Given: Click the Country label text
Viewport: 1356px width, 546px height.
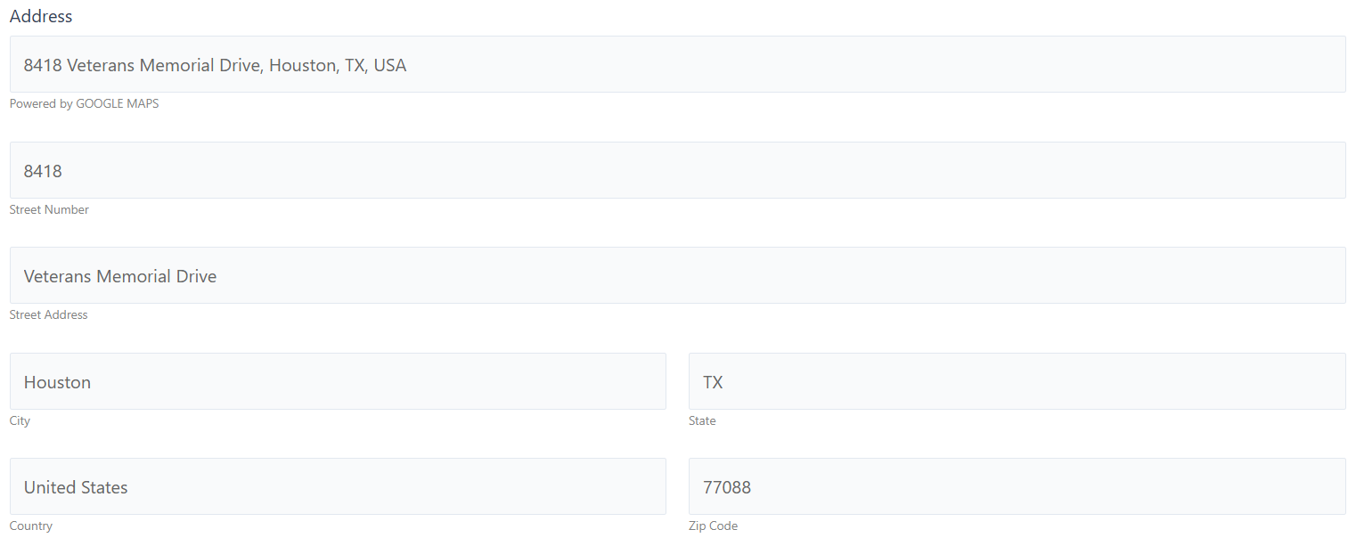Looking at the screenshot, I should [31, 526].
